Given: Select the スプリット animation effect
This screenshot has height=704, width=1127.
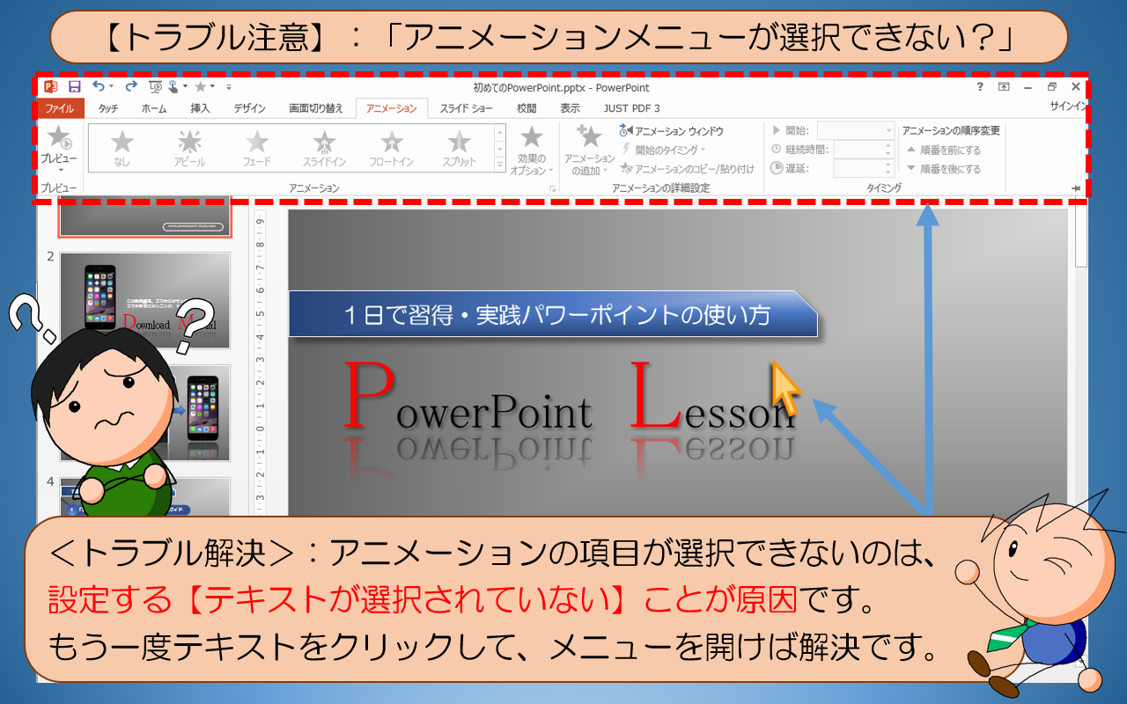Looking at the screenshot, I should pyautogui.click(x=459, y=148).
